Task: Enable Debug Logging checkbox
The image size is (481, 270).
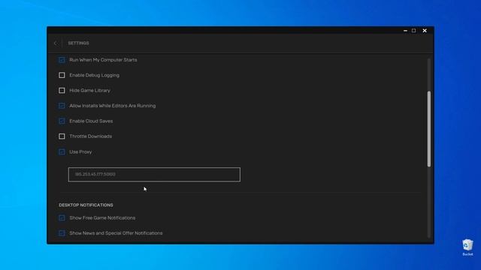Action: (x=62, y=75)
